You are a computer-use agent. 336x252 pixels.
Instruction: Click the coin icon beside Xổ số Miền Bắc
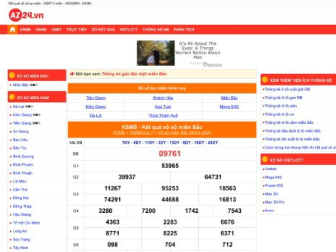click(12, 75)
